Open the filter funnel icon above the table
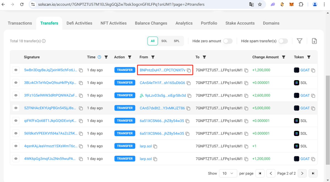330x182 pixels. [300, 41]
